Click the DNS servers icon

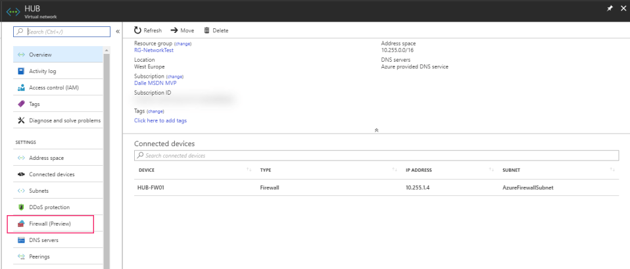click(x=21, y=240)
